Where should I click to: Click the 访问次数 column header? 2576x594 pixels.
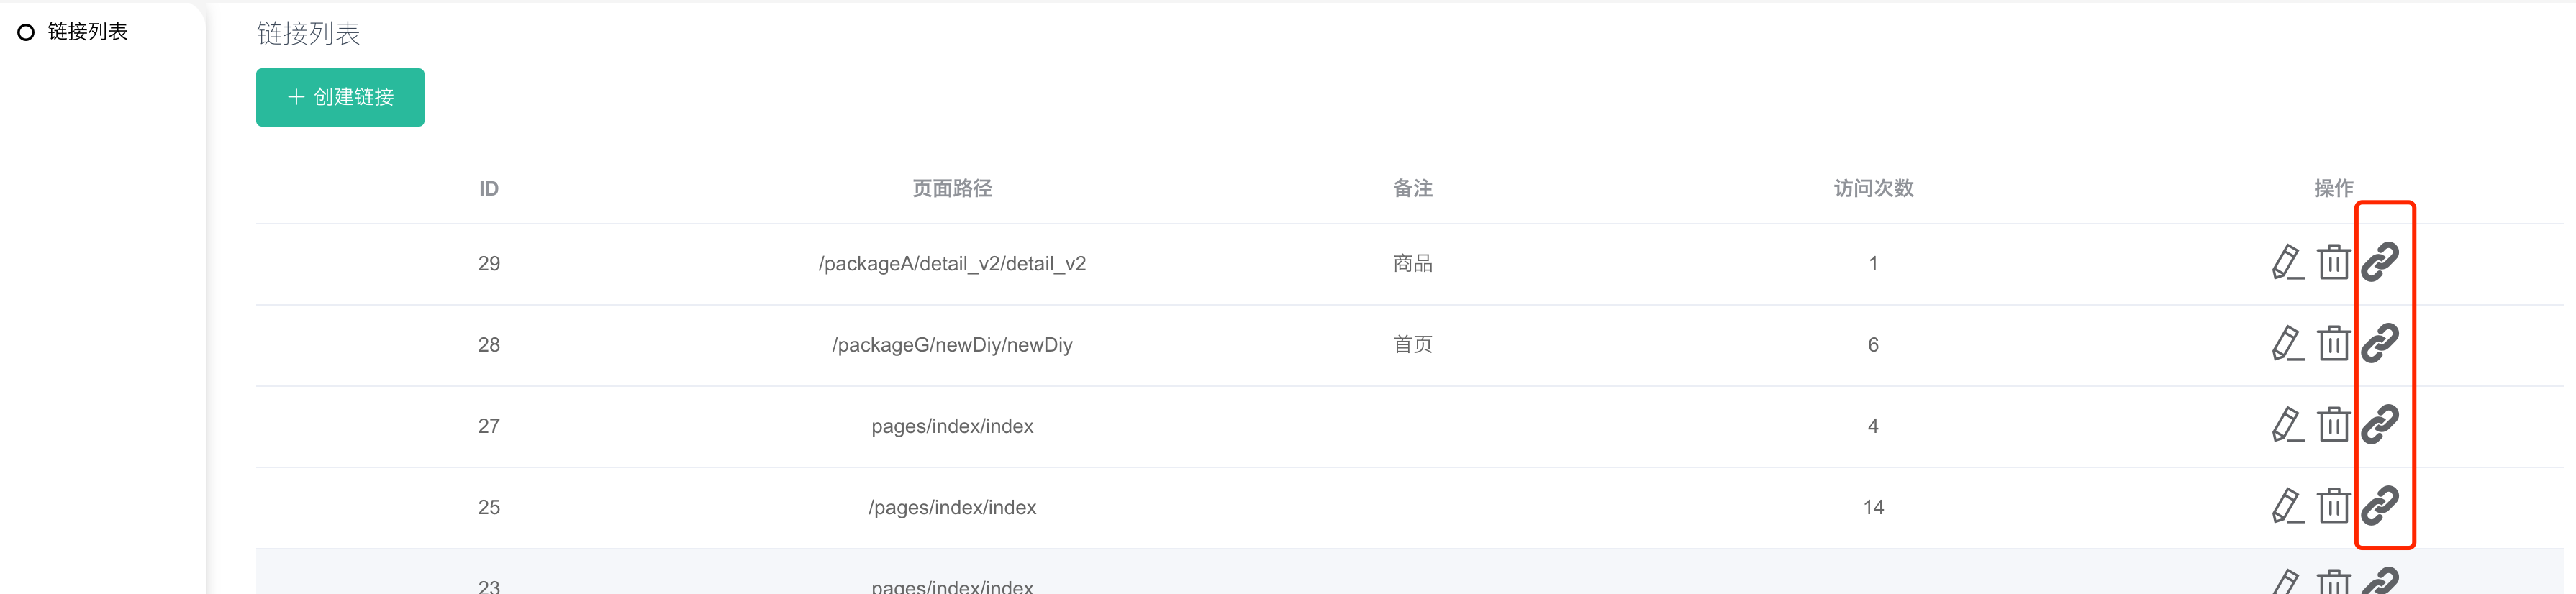1873,188
